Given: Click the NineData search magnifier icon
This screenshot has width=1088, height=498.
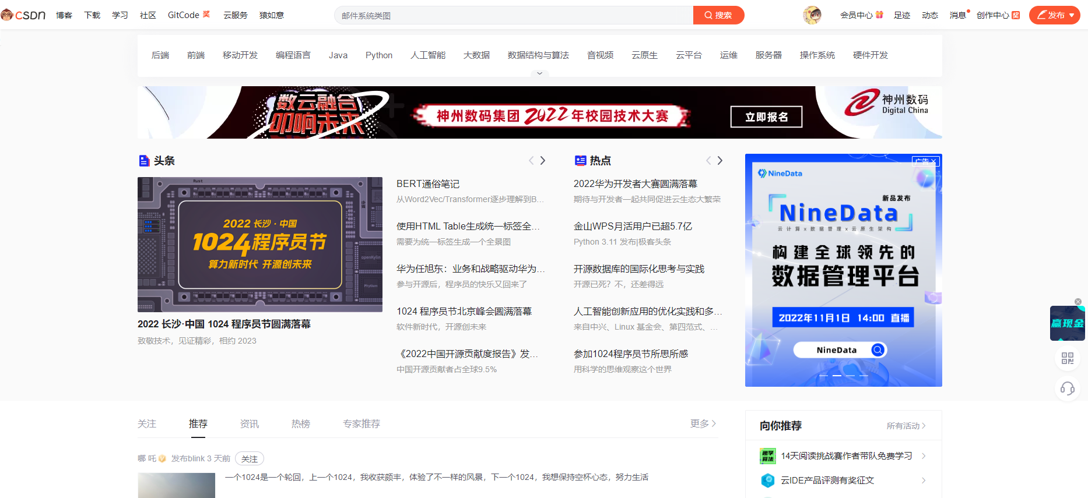Looking at the screenshot, I should tap(878, 349).
